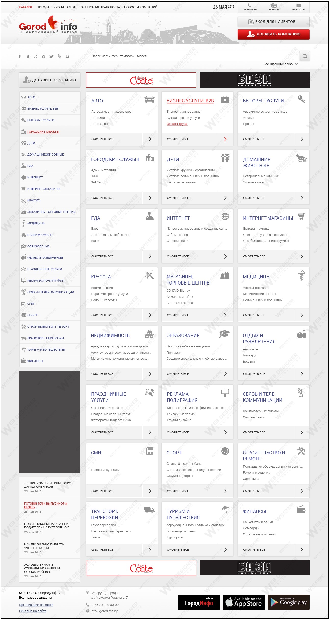Click globe icon on Интернет card
329x619 pixels.
225,216
